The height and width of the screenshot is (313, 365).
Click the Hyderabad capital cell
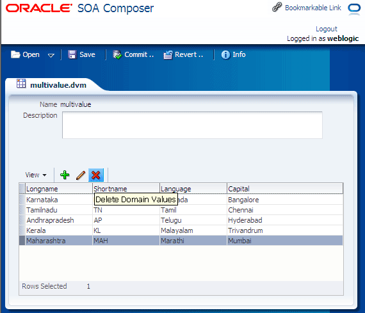coord(285,220)
